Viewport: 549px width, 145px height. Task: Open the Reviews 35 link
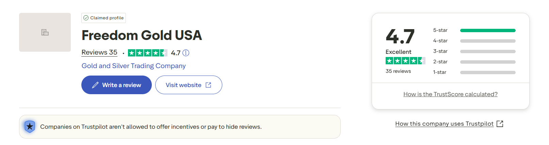(x=99, y=53)
